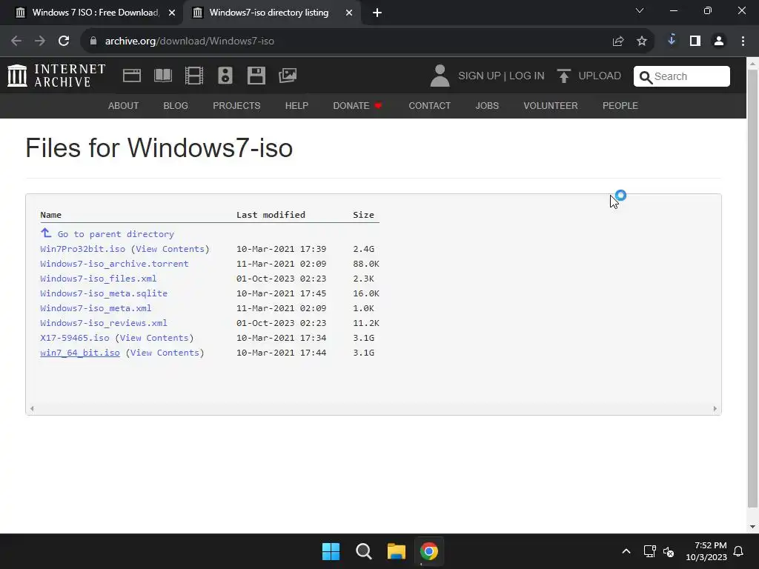
Task: Click the network tray icon
Action: tap(649, 551)
